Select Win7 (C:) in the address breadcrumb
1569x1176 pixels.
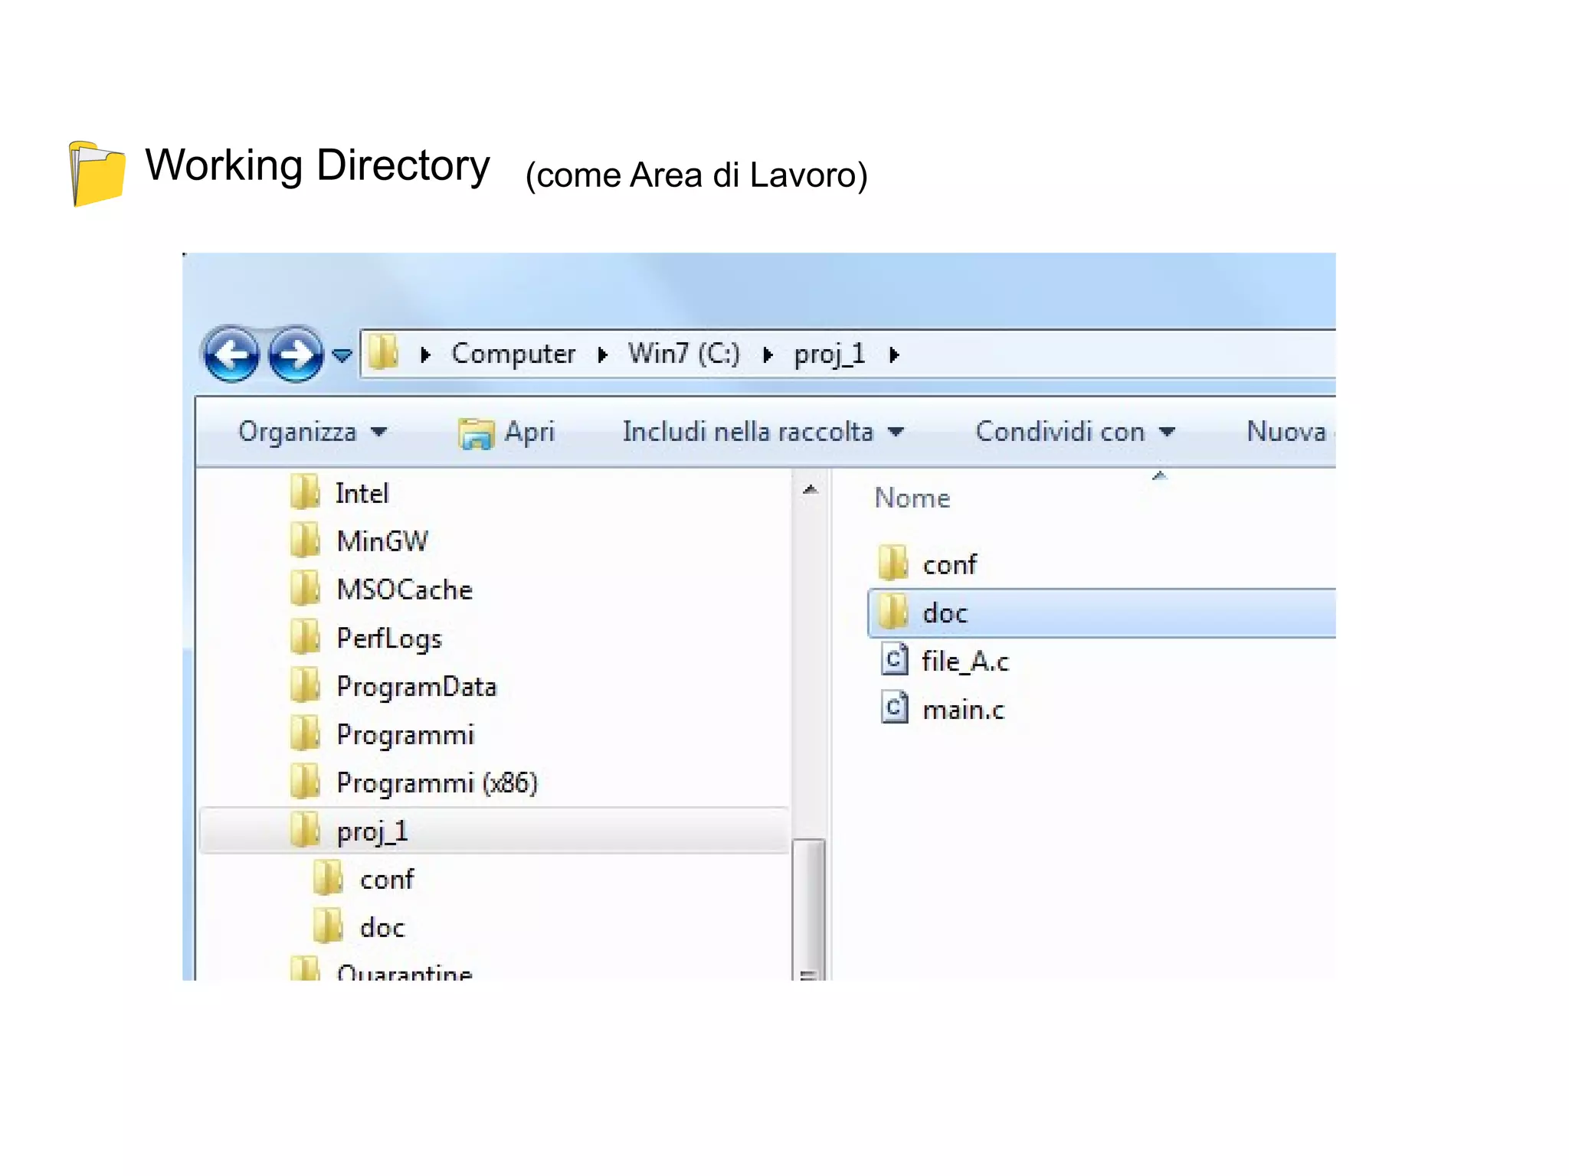[684, 354]
